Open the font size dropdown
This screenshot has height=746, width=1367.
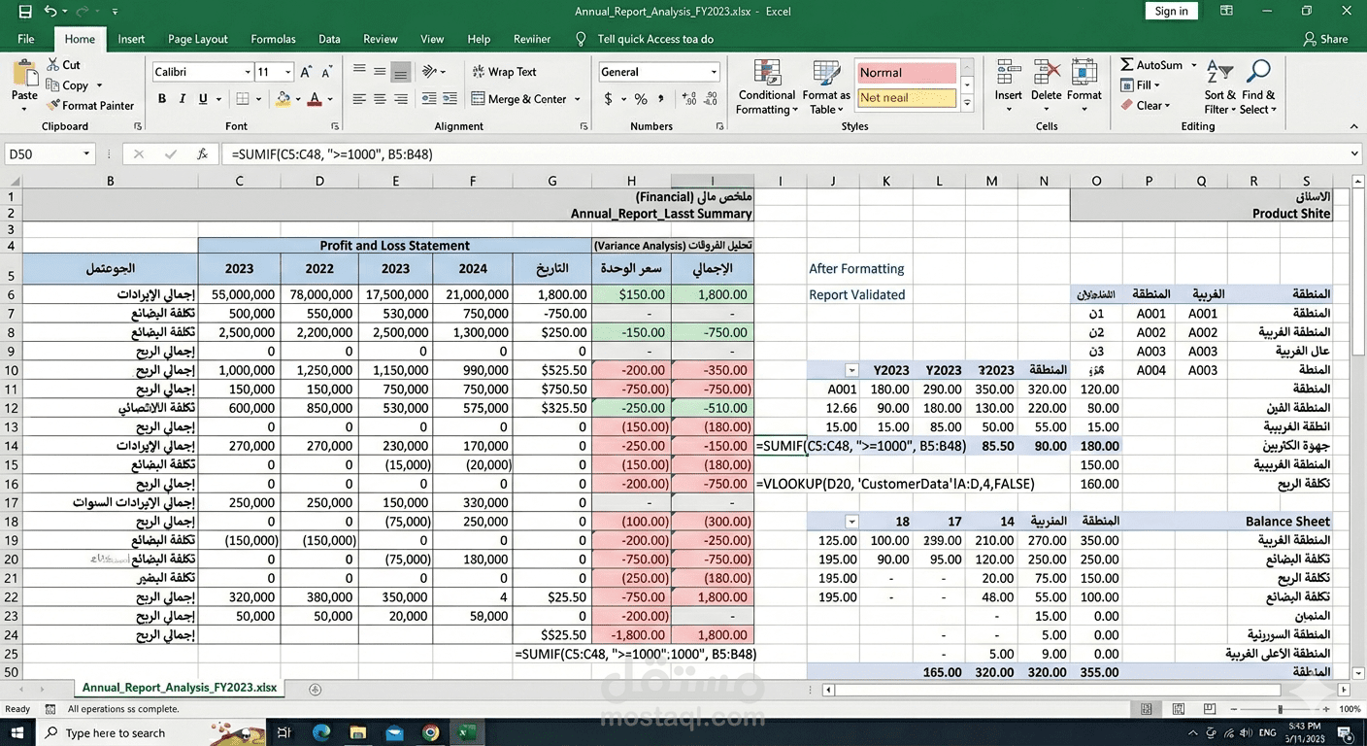pyautogui.click(x=287, y=72)
